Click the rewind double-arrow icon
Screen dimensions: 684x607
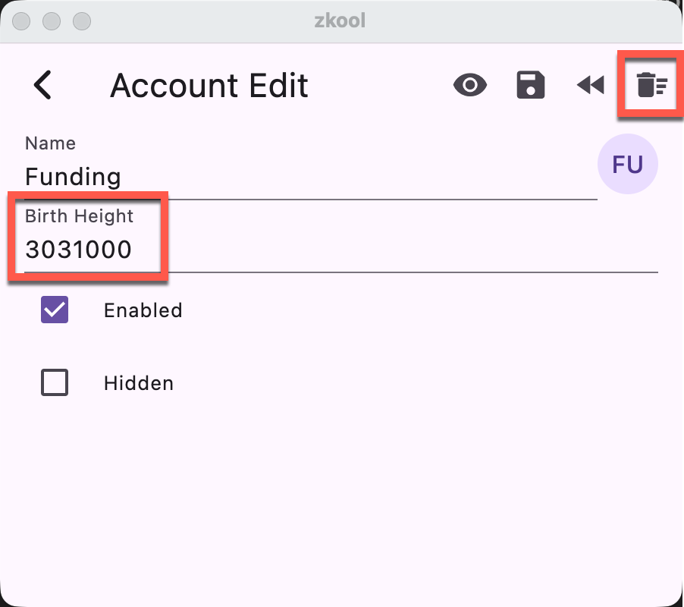[x=591, y=85]
